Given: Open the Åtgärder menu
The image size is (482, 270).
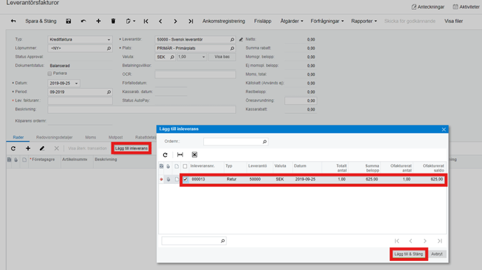Looking at the screenshot, I should click(291, 21).
